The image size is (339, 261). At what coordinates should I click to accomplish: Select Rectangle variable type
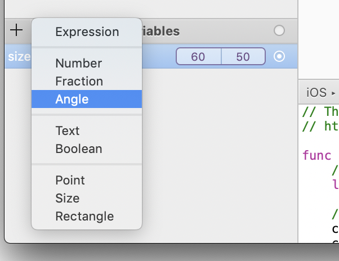[84, 217]
